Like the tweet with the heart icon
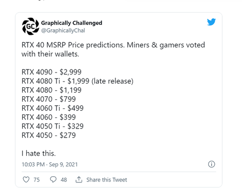The image size is (242, 192). [x=26, y=179]
